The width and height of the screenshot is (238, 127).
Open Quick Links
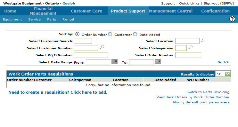click(x=189, y=4)
